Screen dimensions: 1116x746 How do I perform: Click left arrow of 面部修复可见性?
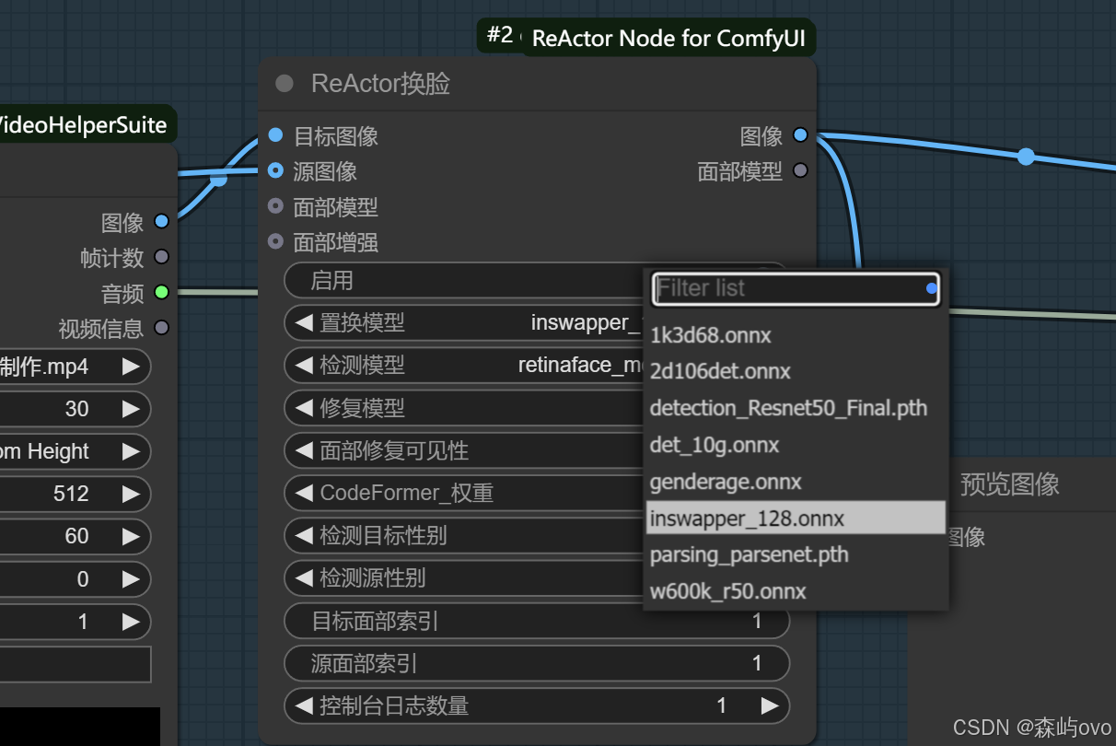pyautogui.click(x=304, y=450)
